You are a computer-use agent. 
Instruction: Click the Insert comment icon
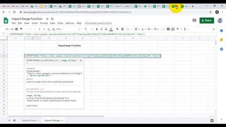point(168,29)
